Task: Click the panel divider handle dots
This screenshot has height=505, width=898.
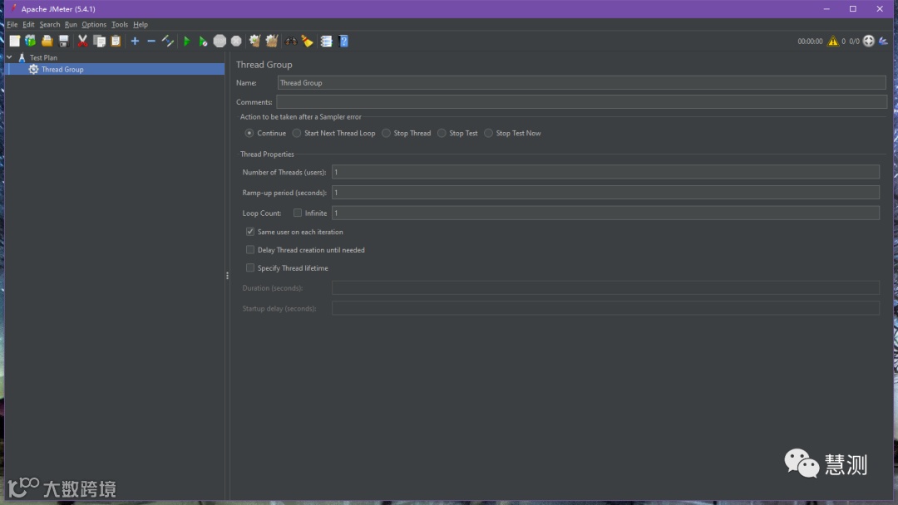Action: [227, 276]
